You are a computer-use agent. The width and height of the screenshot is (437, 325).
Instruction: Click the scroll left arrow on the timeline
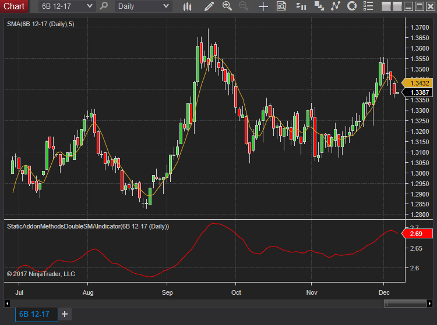(x=7, y=303)
